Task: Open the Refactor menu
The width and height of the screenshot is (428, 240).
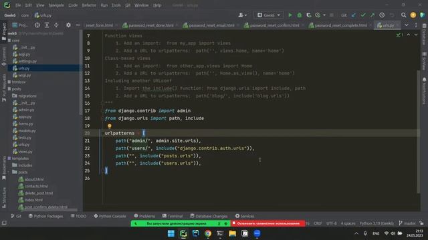Action: coord(89,5)
